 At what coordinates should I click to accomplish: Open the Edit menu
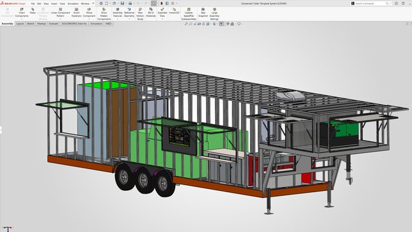coord(39,4)
